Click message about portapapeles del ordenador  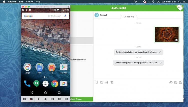pos(138,63)
